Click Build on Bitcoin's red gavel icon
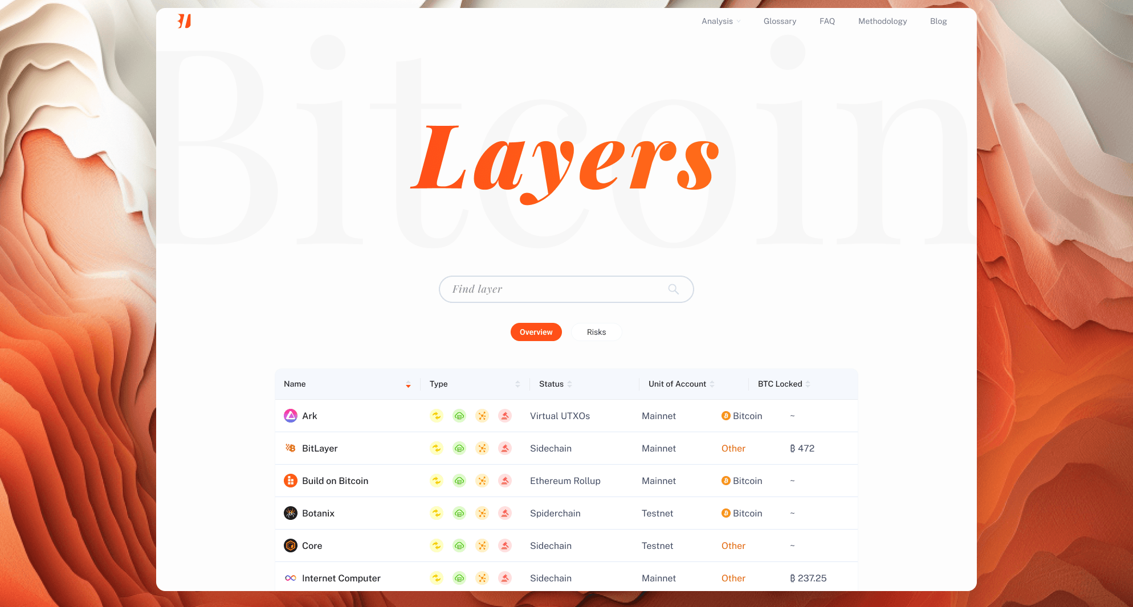Image resolution: width=1133 pixels, height=607 pixels. pyautogui.click(x=505, y=481)
